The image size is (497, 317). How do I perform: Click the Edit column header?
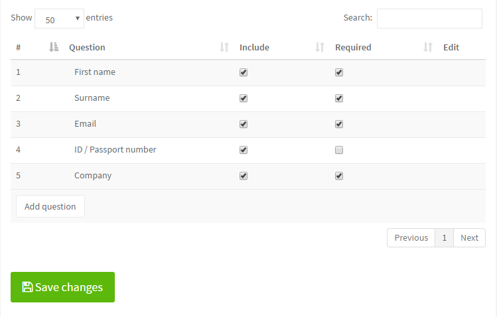point(451,47)
